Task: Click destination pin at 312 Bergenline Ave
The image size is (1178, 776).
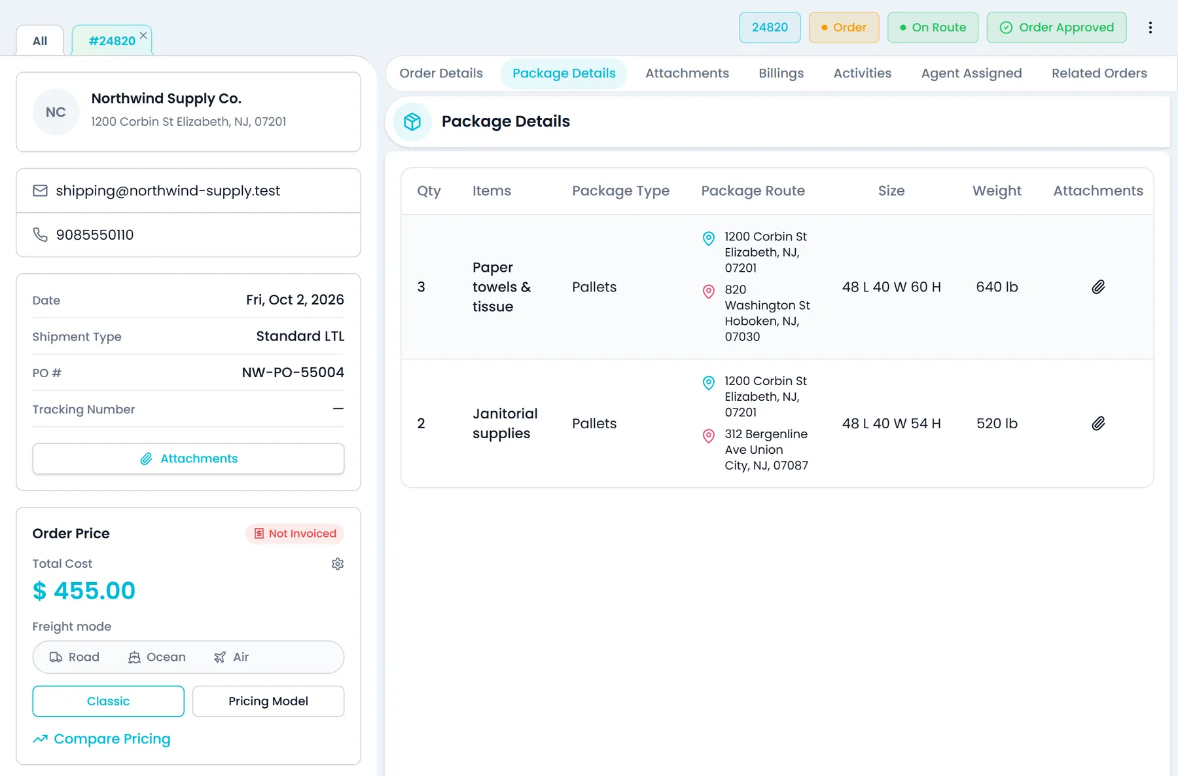Action: click(708, 436)
